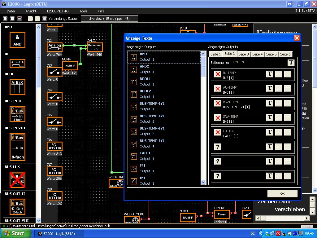Switch to the Seite 3 tab
Screen dimensions: 317x238
click(243, 54)
